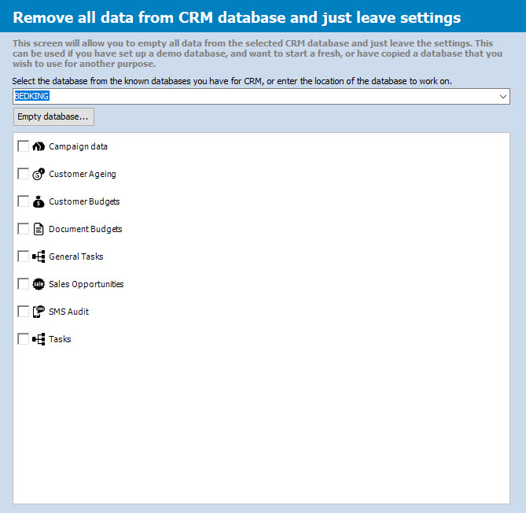Click the General Tasks hierarchy icon
This screenshot has width=526, height=513.
(x=39, y=256)
